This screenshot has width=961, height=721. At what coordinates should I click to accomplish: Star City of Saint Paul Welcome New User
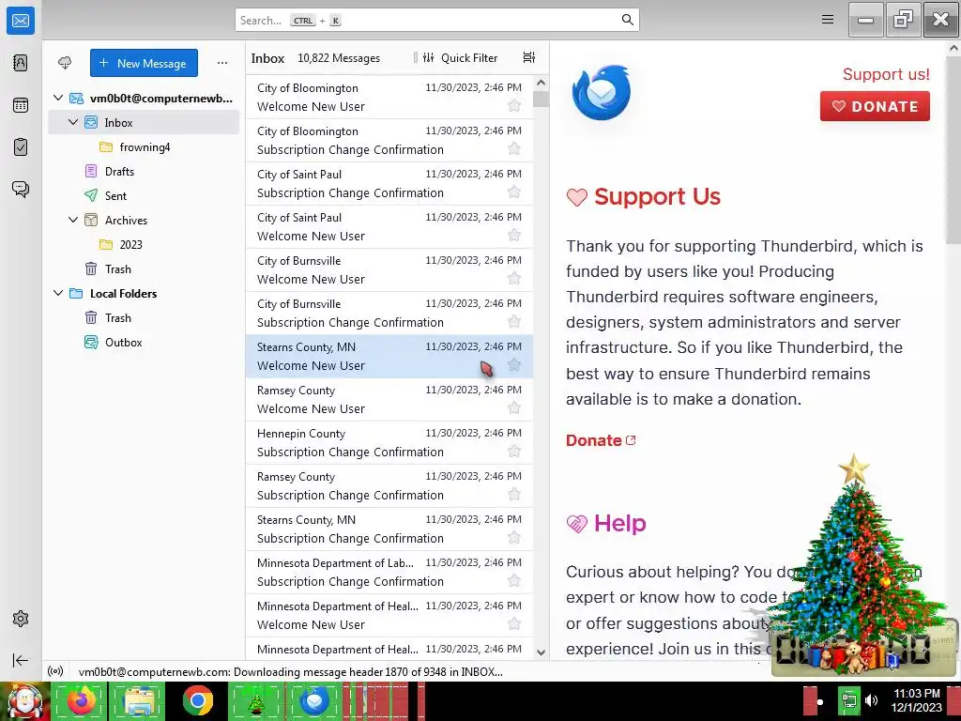coord(514,236)
